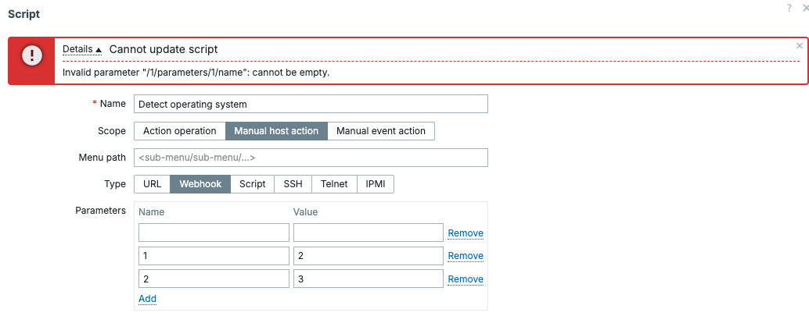
Task: Choose Telnet as script type
Action: pos(334,184)
